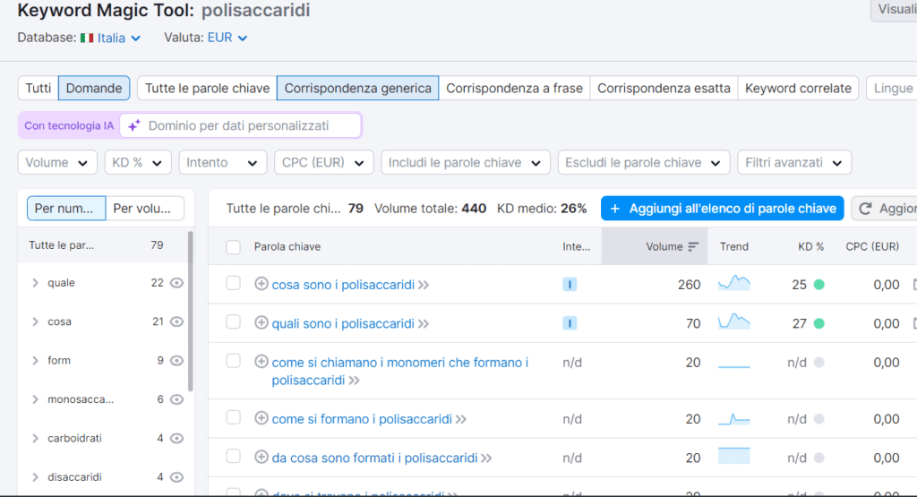Toggle eye icon for 'carboidrati' group
This screenshot has height=497, width=917.
[176, 439]
